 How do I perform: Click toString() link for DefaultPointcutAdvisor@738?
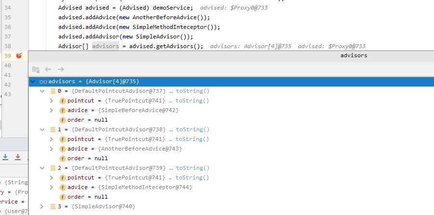point(192,129)
